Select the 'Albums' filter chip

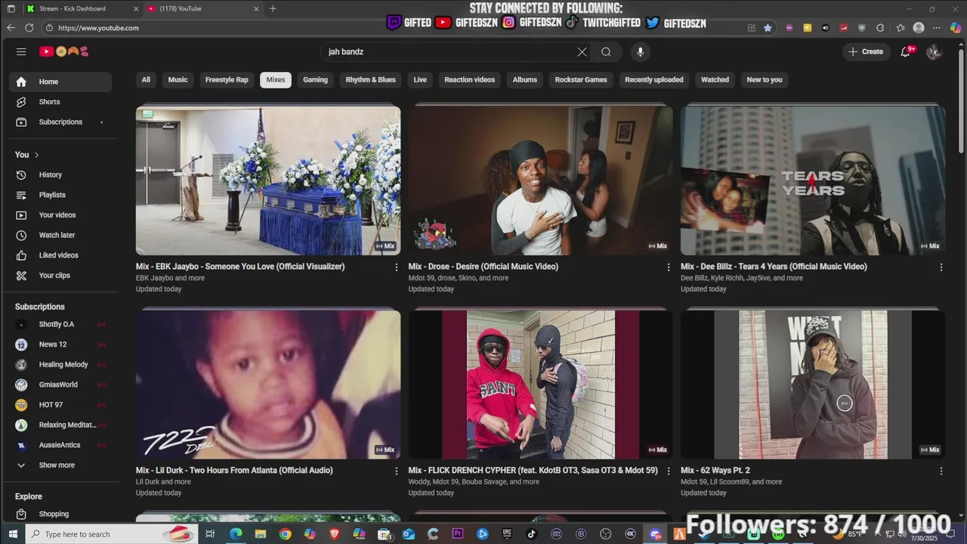click(525, 79)
